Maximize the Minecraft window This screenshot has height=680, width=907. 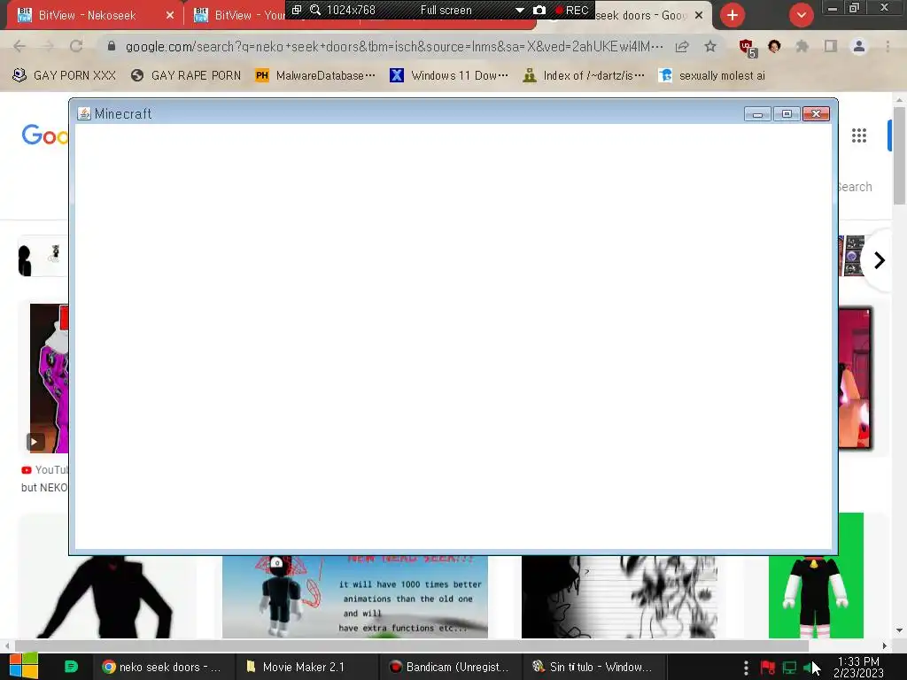coord(787,114)
